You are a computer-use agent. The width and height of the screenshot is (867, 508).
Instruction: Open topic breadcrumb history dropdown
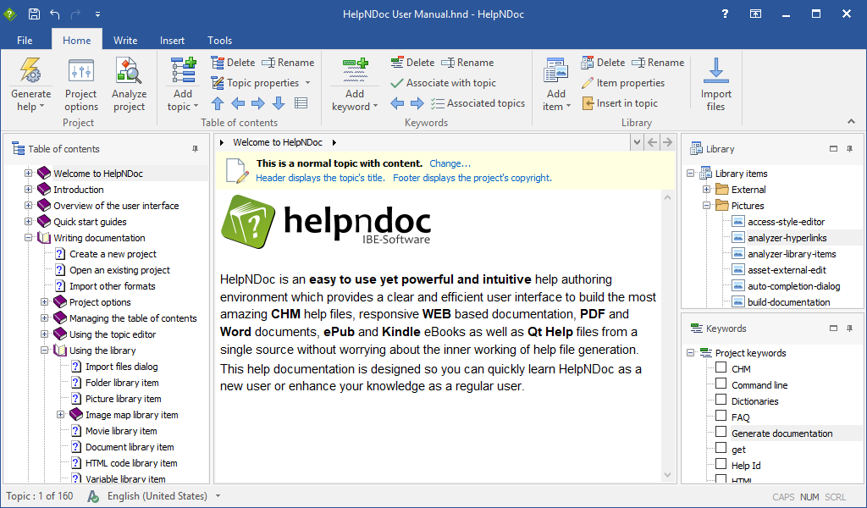pyautogui.click(x=637, y=142)
